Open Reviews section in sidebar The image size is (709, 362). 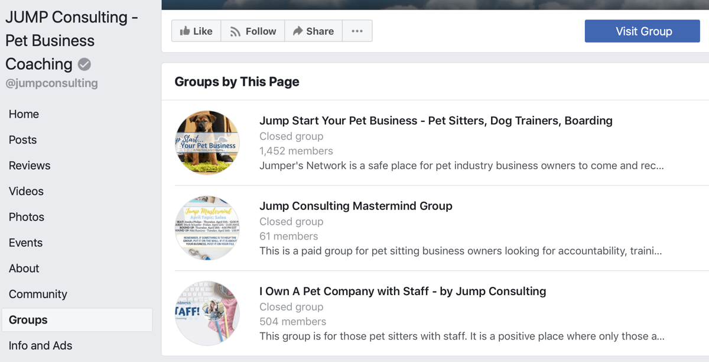30,166
